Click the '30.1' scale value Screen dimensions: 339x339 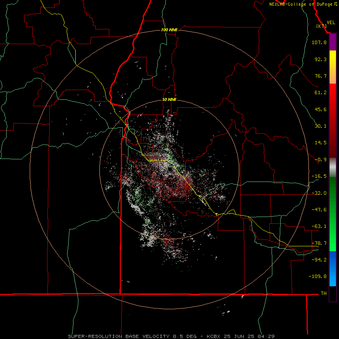pos(321,126)
